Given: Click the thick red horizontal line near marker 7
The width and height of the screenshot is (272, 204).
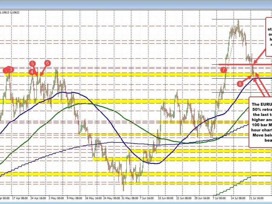Looking at the screenshot, I should (236, 64).
